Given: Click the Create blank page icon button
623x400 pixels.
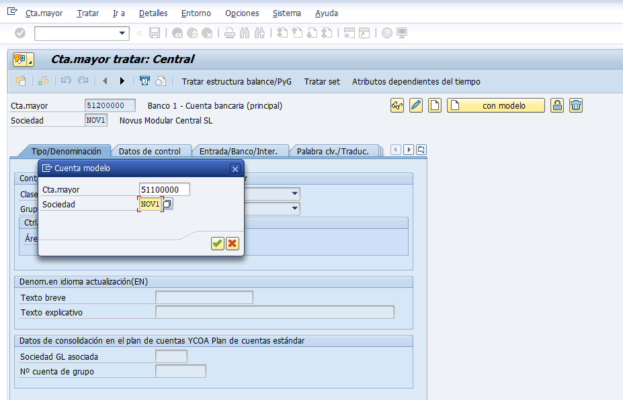Looking at the screenshot, I should pos(435,105).
